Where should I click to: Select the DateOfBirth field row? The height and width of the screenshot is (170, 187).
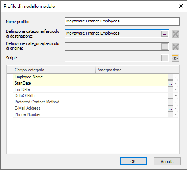pyautogui.click(x=96, y=96)
